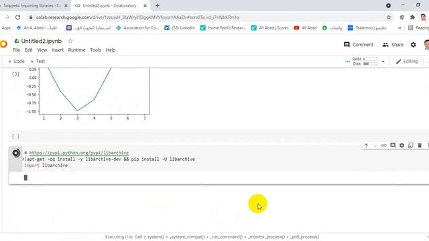Open the Association for Co... bookmark

137,28
